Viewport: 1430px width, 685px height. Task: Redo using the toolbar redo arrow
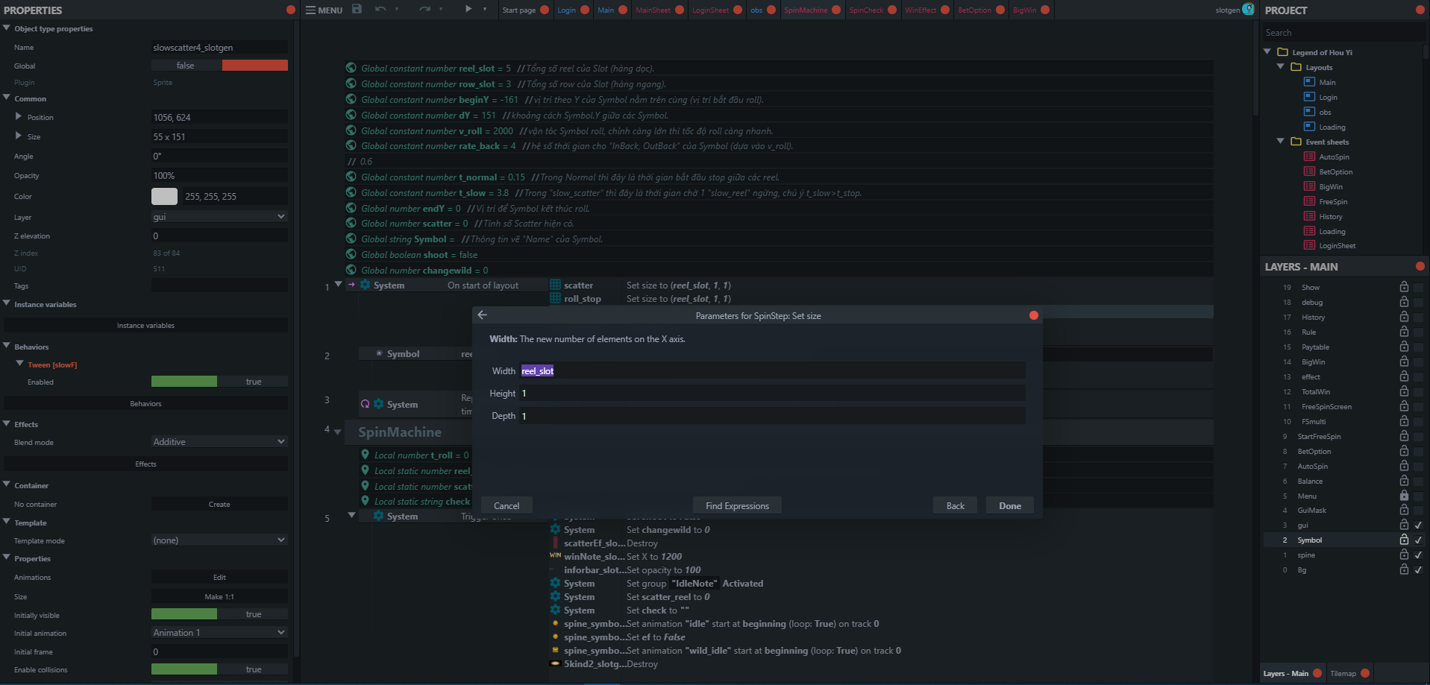click(424, 9)
